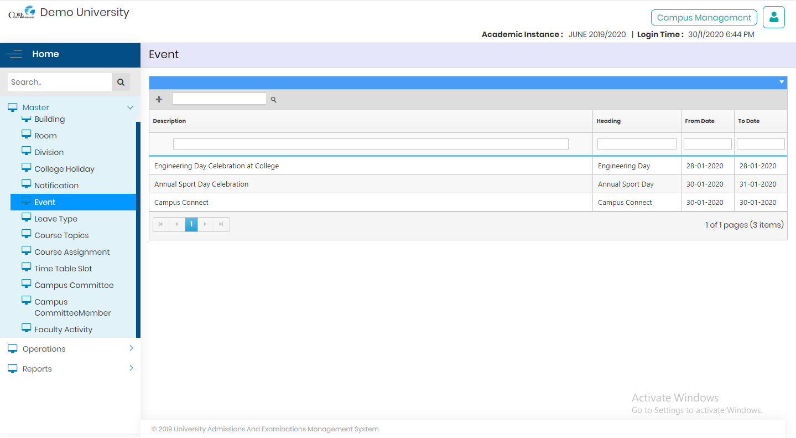The image size is (796, 438).
Task: Click the previous page arrow icon
Action: [x=176, y=224]
